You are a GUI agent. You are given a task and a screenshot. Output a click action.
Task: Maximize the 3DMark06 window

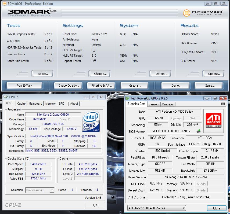click(215, 4)
